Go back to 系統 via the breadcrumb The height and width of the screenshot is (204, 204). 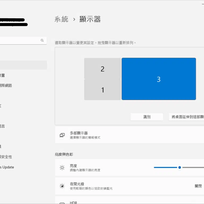[x=61, y=19]
